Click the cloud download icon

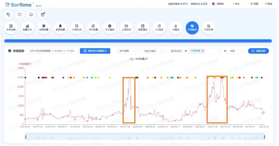[31, 14]
